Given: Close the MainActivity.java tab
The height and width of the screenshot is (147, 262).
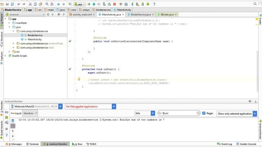Looking at the screenshot, I should (123, 15).
